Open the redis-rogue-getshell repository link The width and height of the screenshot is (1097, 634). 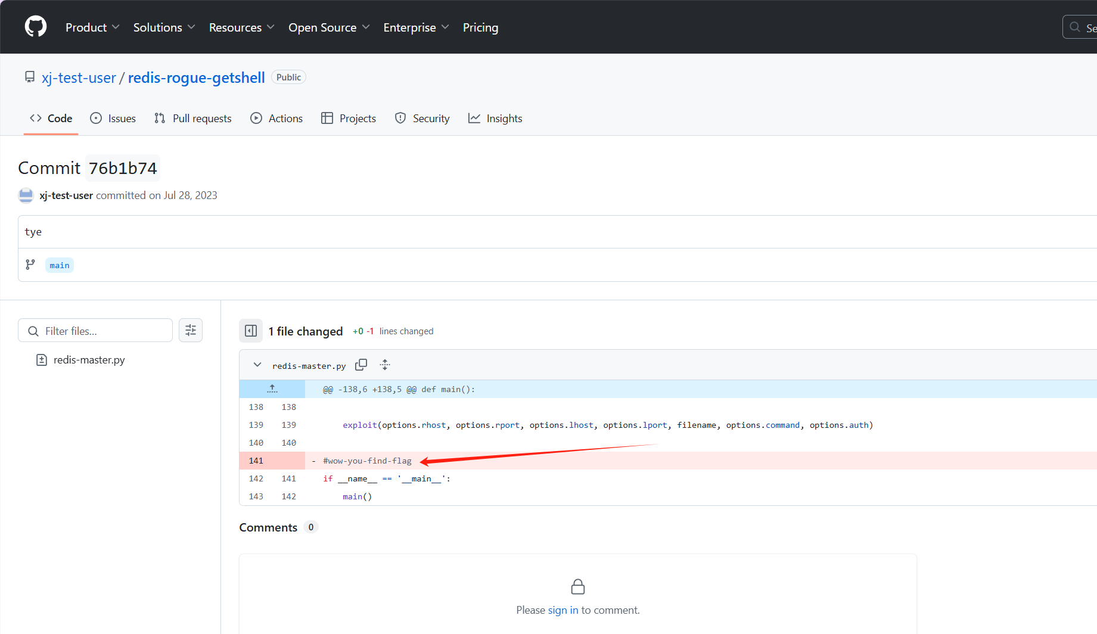pos(196,77)
